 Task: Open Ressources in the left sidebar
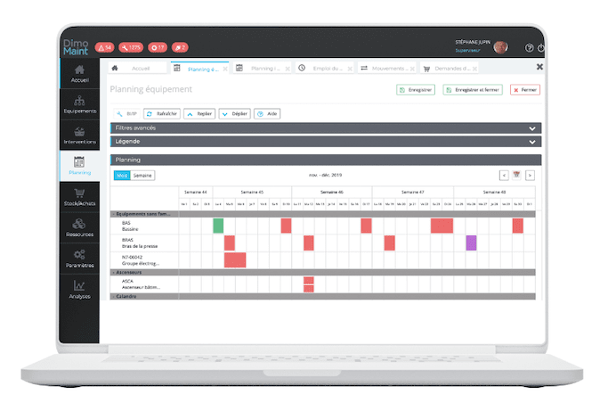(x=80, y=227)
